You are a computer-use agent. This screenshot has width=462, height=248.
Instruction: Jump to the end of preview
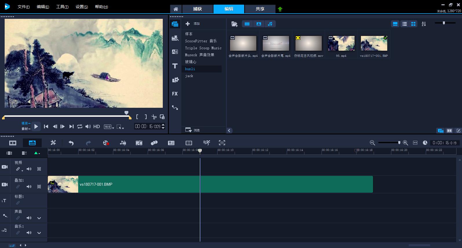point(71,126)
